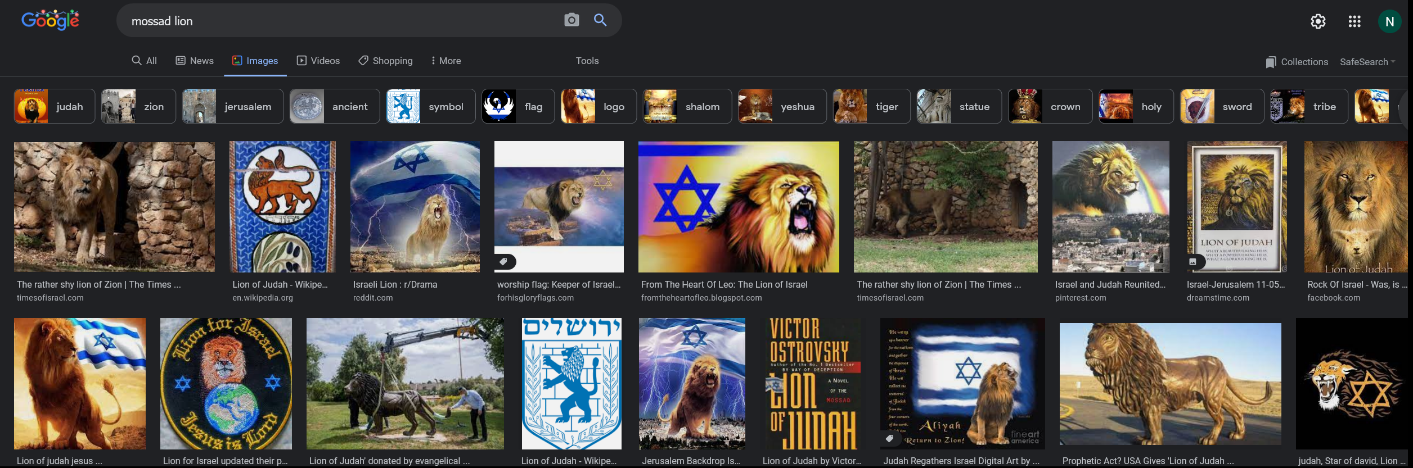The width and height of the screenshot is (1413, 468).
Task: Click the Google logo
Action: point(50,20)
